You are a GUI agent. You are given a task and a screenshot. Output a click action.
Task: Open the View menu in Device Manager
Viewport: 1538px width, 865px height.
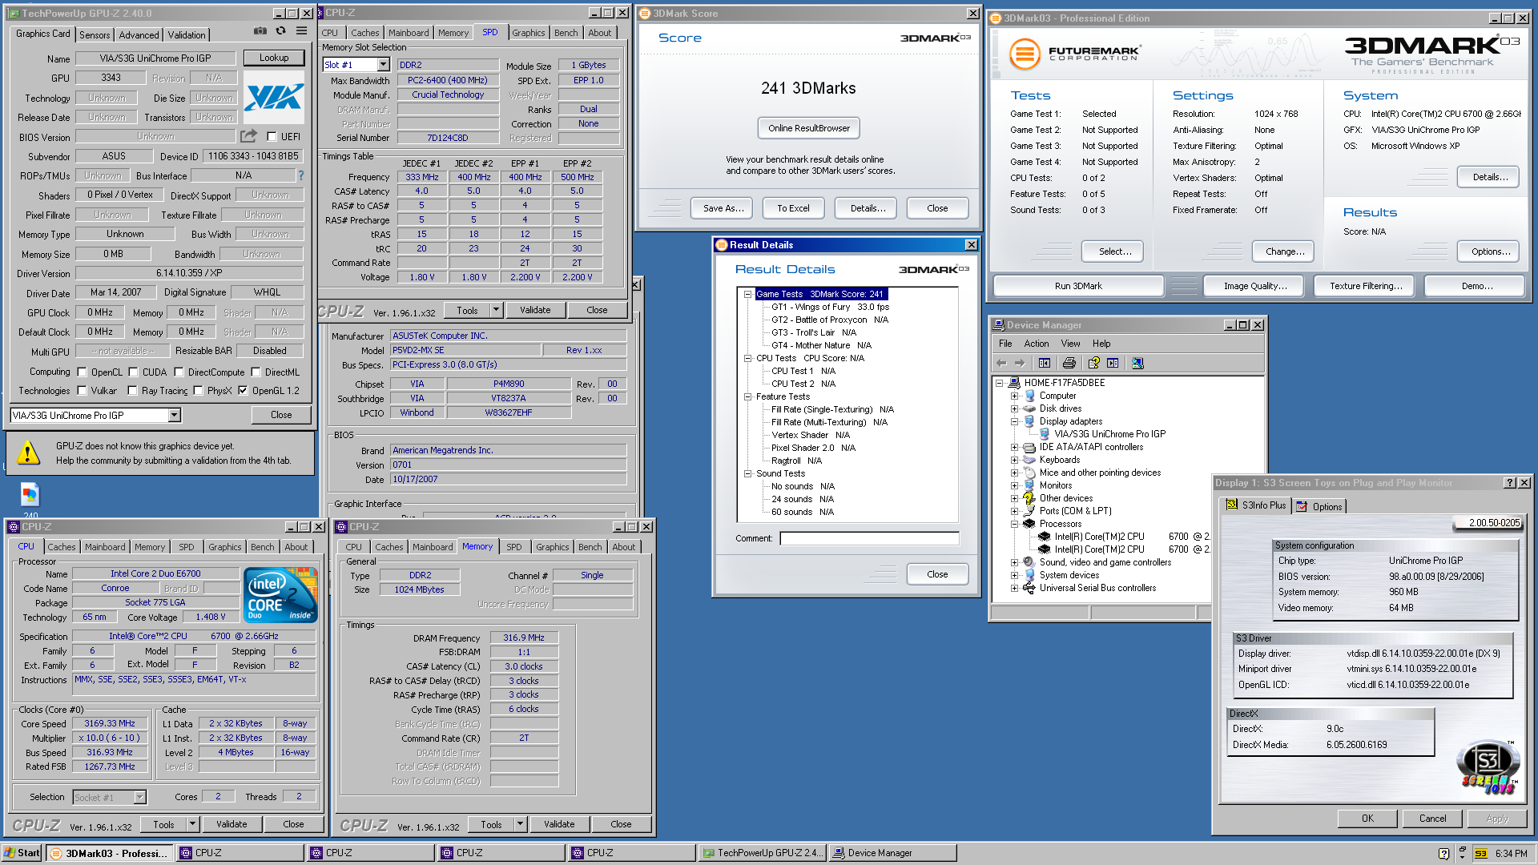coord(1070,344)
